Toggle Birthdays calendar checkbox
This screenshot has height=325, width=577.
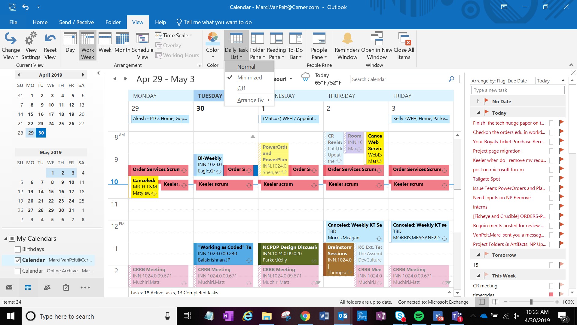[17, 249]
